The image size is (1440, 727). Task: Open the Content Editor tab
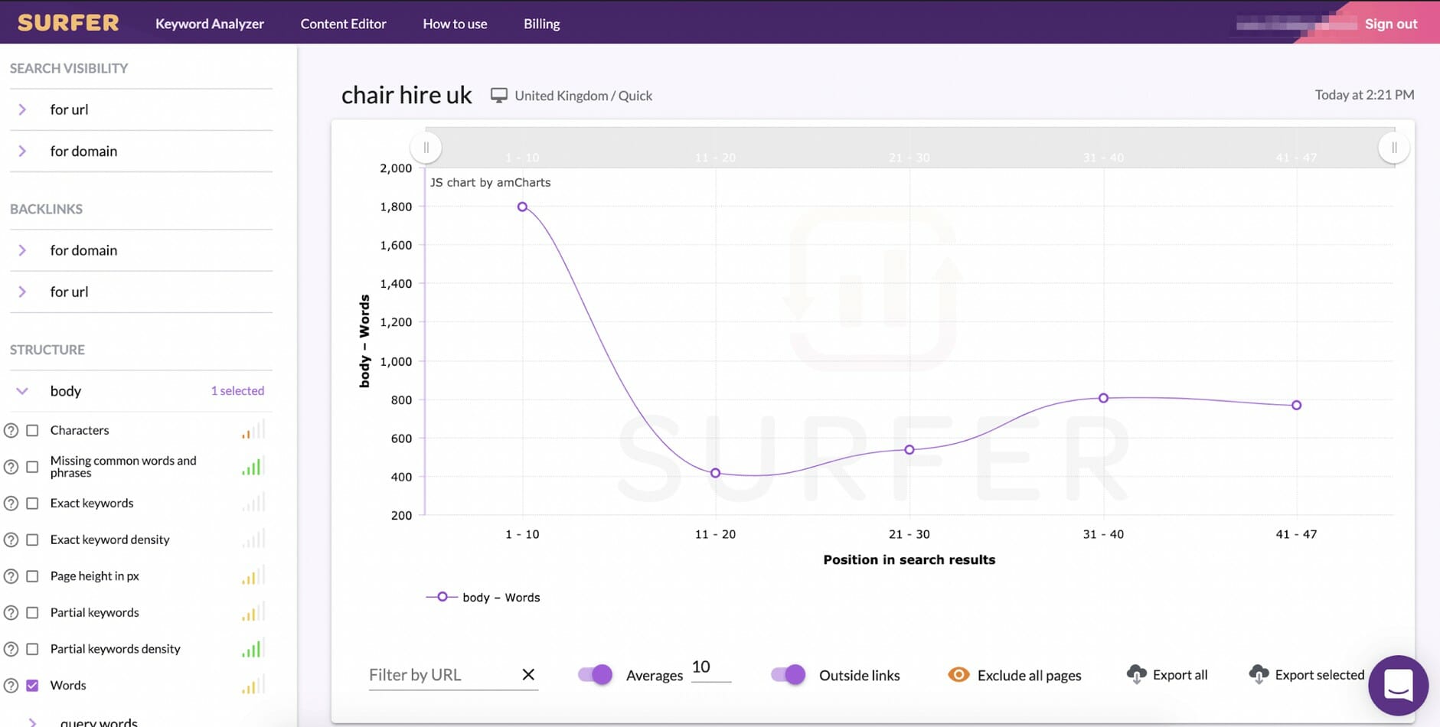[343, 24]
